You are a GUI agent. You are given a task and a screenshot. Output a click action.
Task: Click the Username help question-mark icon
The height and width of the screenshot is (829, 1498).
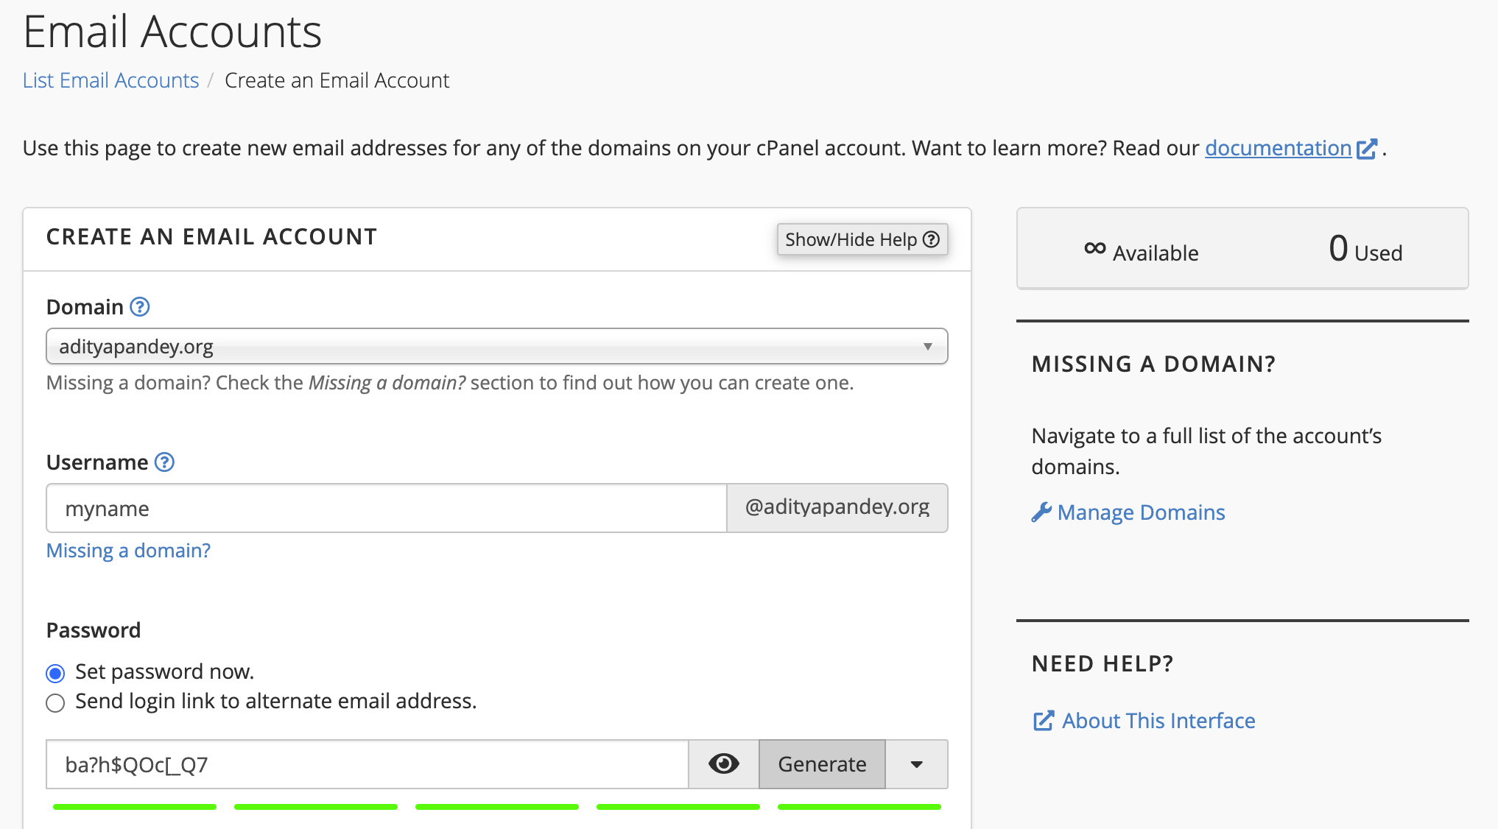164,462
